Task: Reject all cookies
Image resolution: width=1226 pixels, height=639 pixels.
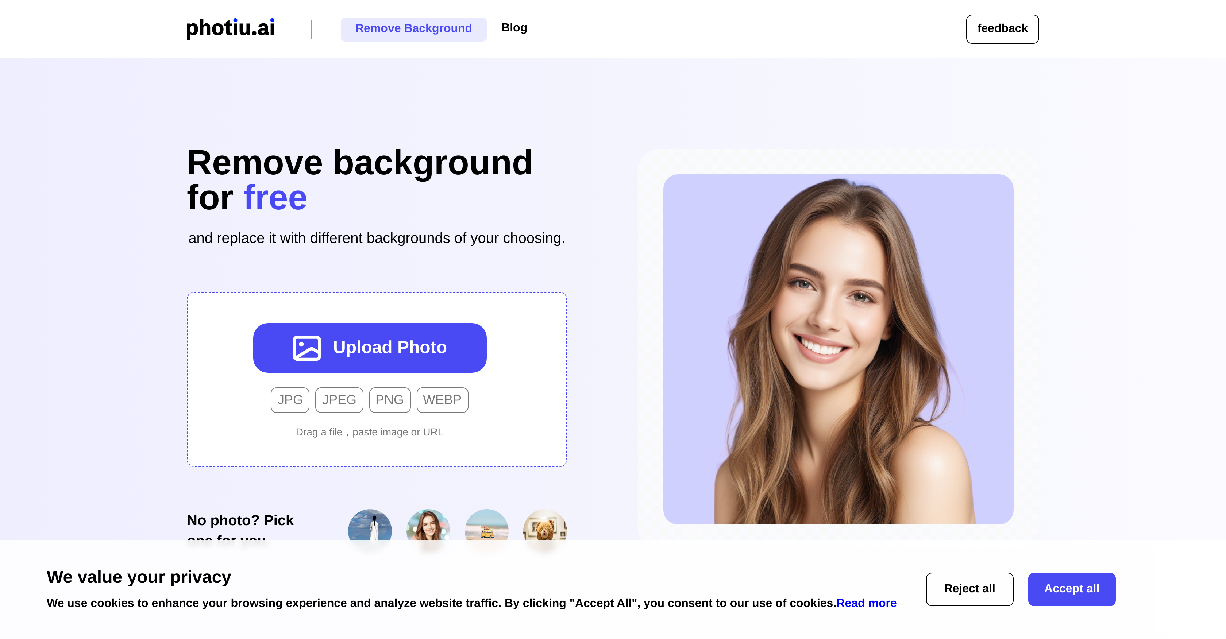Action: click(x=969, y=589)
